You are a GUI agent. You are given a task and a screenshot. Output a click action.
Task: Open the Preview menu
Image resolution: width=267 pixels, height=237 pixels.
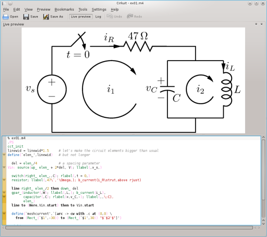(x=44, y=10)
